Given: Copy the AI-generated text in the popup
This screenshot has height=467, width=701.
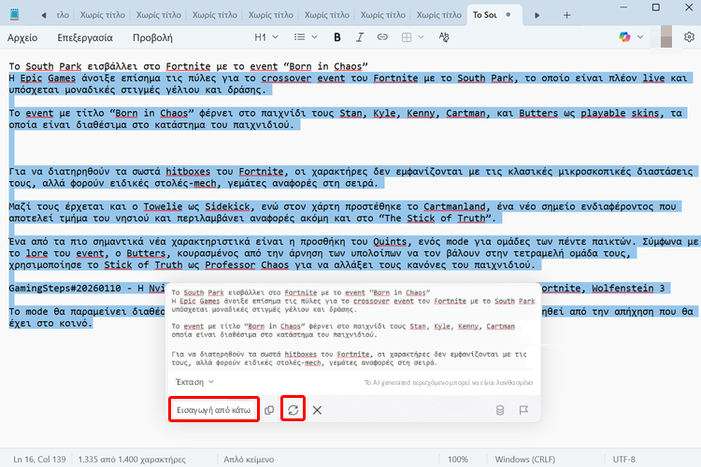Looking at the screenshot, I should click(269, 410).
